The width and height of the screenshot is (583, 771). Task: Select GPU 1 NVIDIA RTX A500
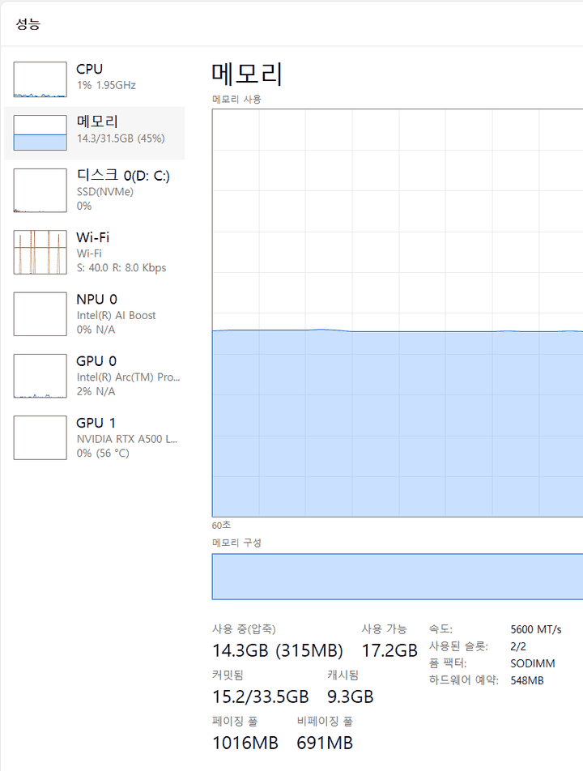pyautogui.click(x=95, y=437)
